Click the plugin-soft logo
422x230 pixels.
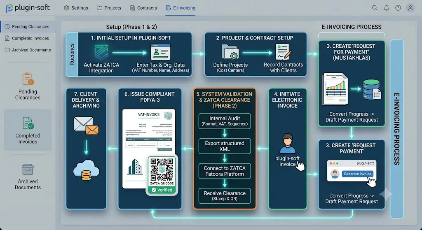point(28,8)
